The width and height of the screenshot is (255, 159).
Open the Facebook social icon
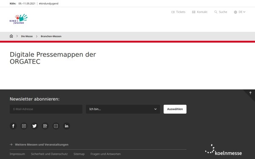click(13, 126)
